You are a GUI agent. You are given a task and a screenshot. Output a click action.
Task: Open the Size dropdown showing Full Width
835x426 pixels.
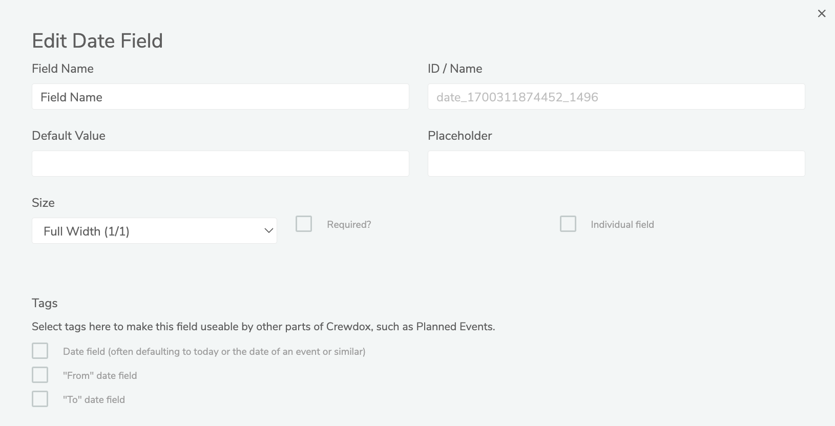click(x=154, y=231)
